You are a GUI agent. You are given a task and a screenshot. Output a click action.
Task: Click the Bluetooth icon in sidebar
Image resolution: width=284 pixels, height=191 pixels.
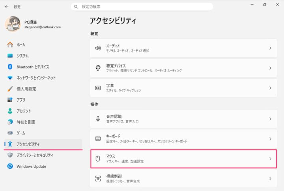pyautogui.click(x=10, y=67)
